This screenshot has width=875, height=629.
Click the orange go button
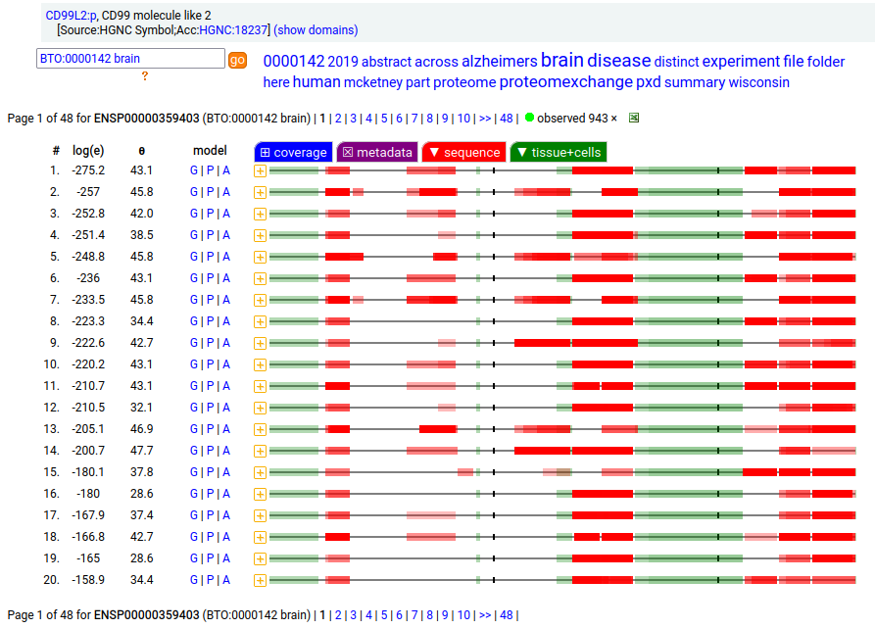point(237,60)
